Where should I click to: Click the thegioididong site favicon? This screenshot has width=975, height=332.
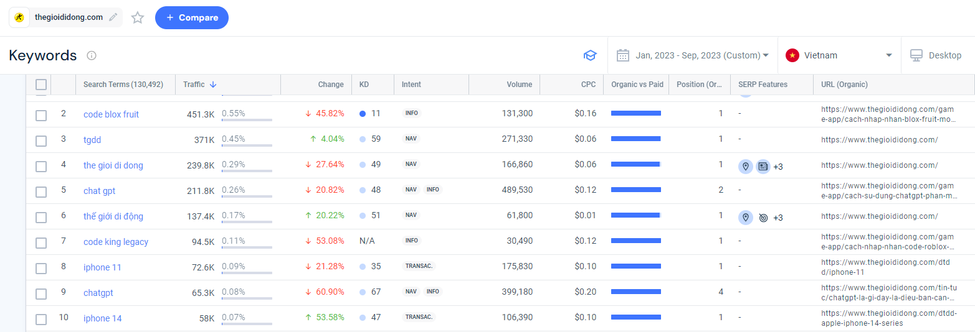(x=19, y=17)
